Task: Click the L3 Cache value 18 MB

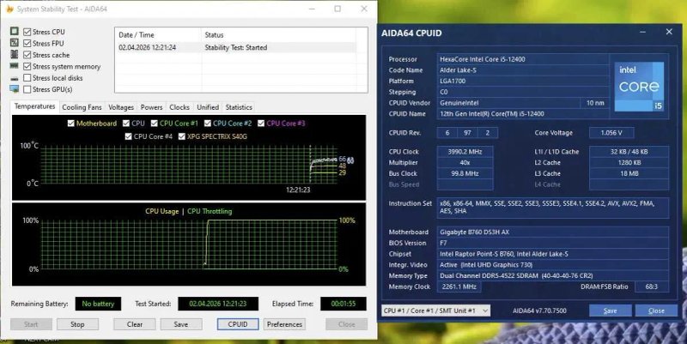Action: [629, 173]
